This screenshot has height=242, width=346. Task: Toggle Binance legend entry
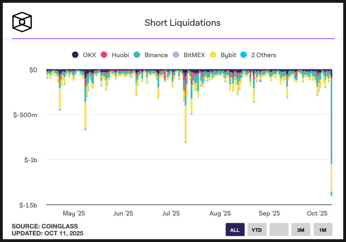click(x=151, y=55)
